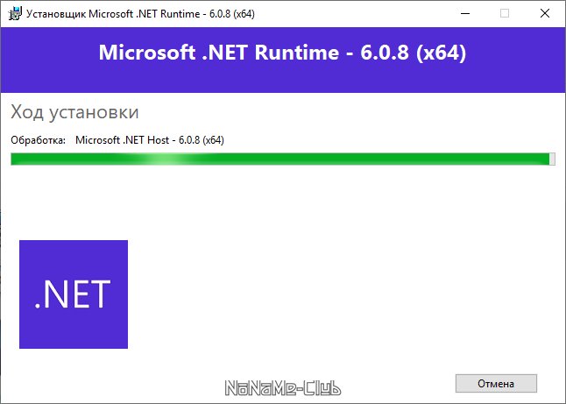Click the "Обработка:" label

point(38,140)
